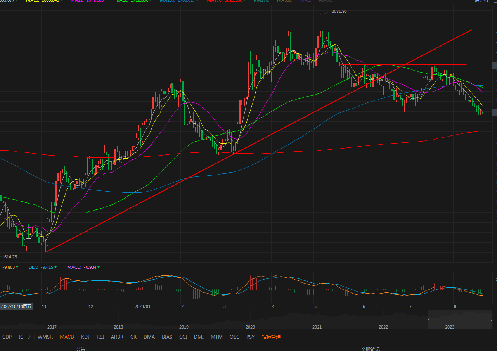The height and width of the screenshot is (351, 497).
Task: Select the RSI indicator tab
Action: click(100, 337)
